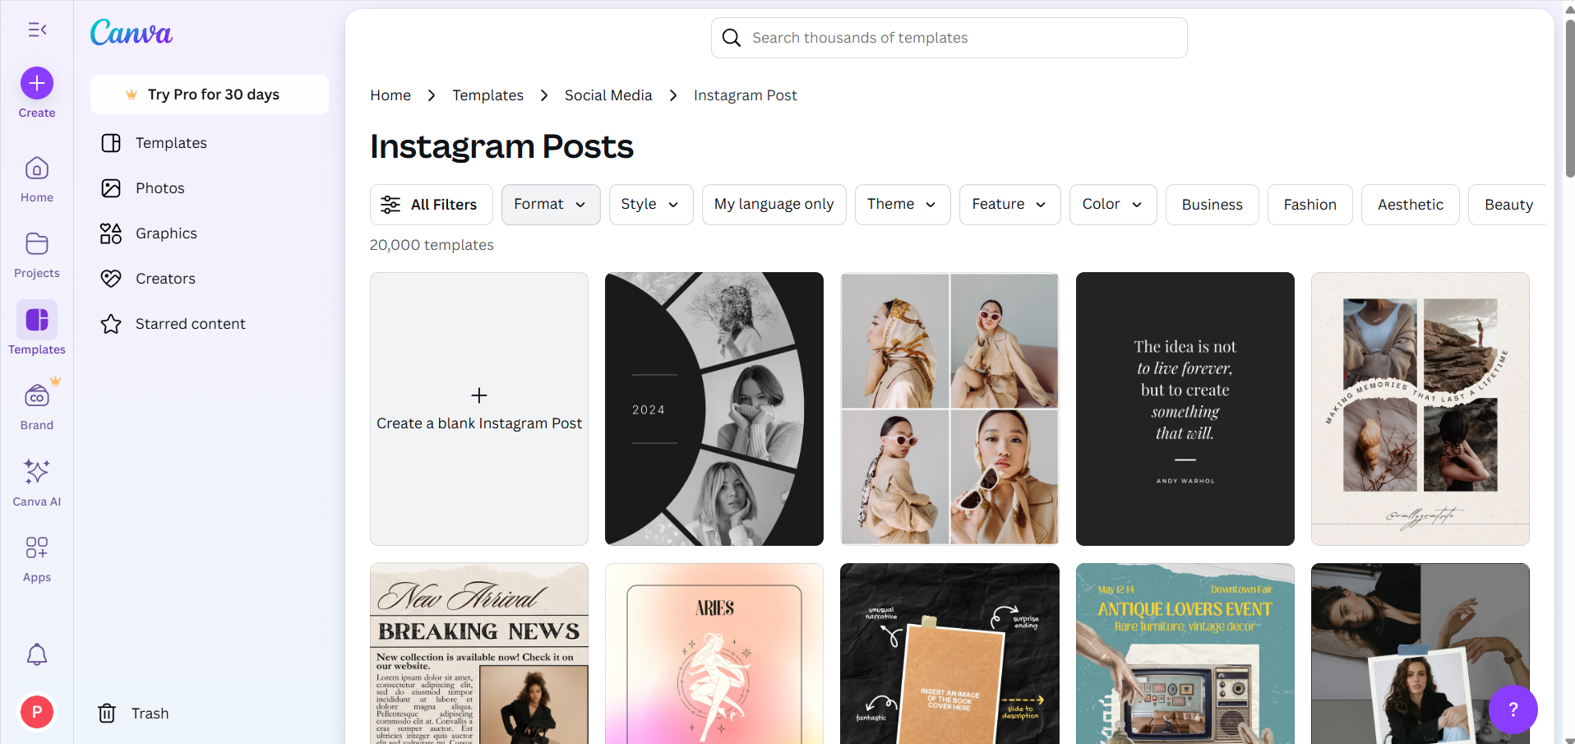
Task: Open Apps grid icon
Action: 37,548
